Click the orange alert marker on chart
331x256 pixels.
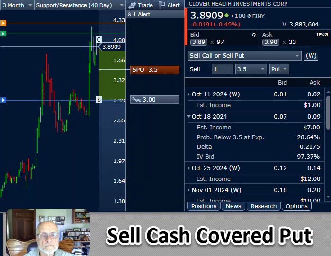coord(3,23)
